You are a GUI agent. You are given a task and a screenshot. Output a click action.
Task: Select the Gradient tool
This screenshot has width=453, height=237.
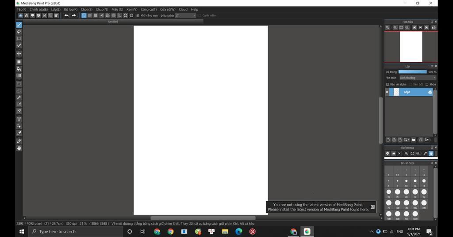pos(19,76)
